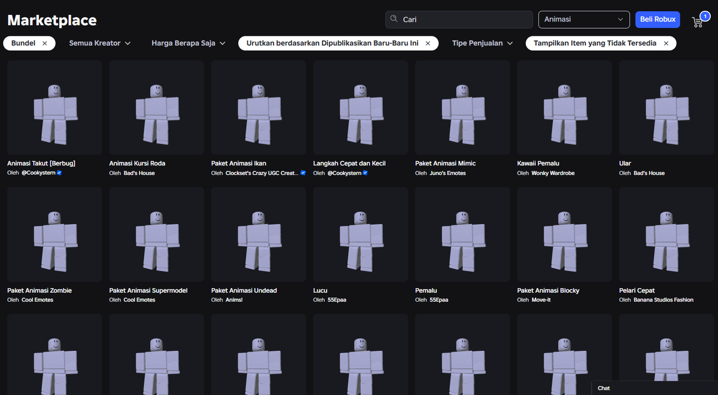Open the Chat panel

655,388
